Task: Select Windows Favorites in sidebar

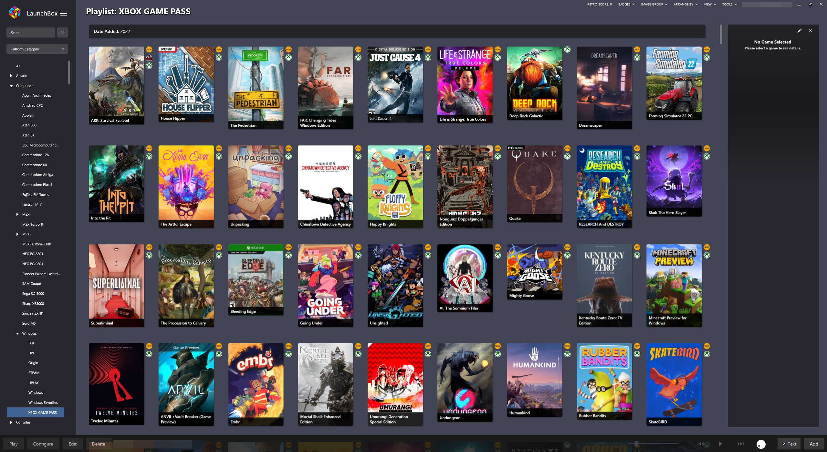Action: (x=43, y=403)
